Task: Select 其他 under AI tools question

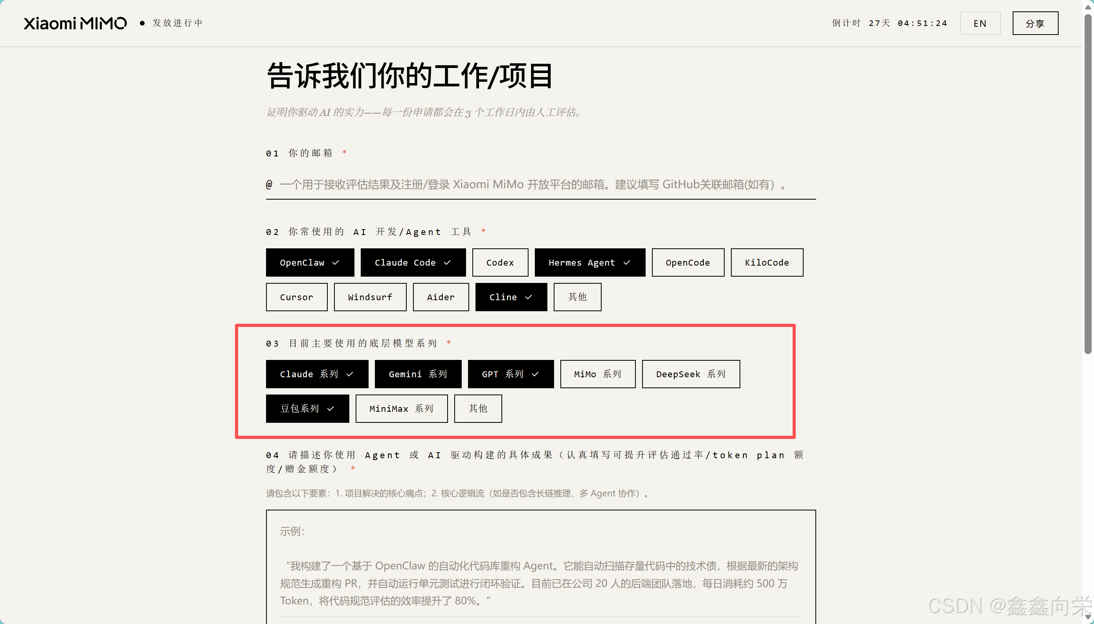Action: tap(577, 297)
